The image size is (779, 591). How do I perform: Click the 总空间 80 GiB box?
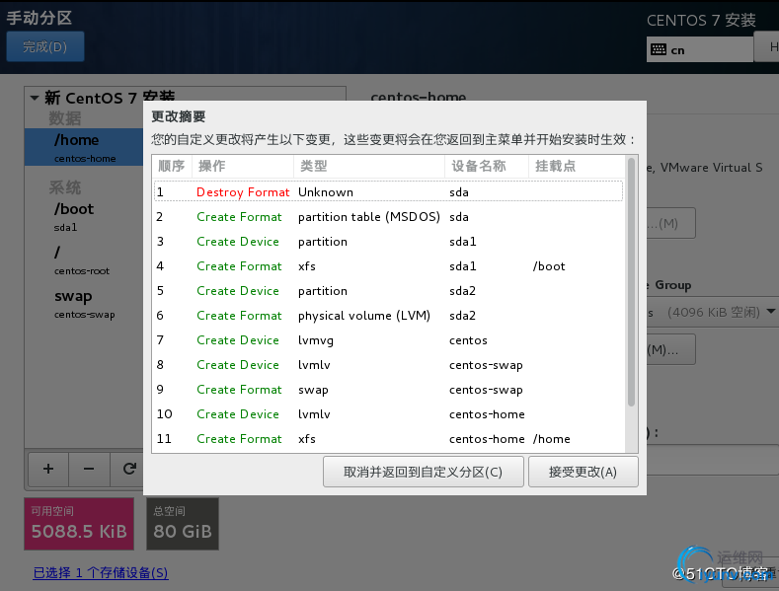tap(183, 524)
